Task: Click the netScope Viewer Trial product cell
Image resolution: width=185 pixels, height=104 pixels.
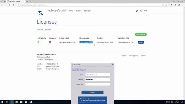Action: click(105, 42)
